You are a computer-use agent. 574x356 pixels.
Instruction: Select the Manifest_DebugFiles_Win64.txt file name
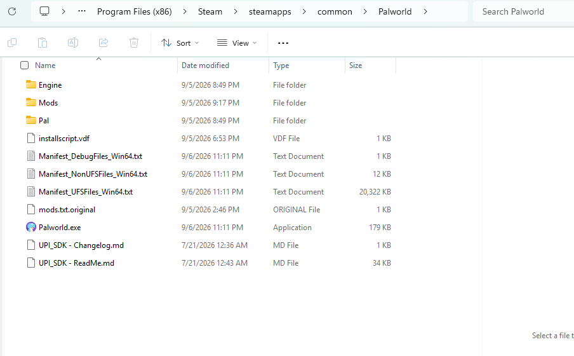tap(90, 156)
